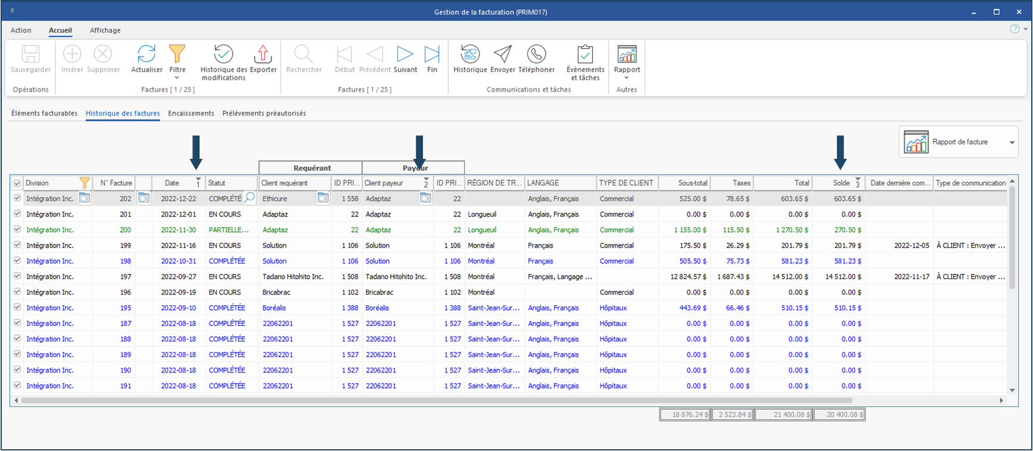Toggle checkbox on invoice 197 row

click(17, 277)
